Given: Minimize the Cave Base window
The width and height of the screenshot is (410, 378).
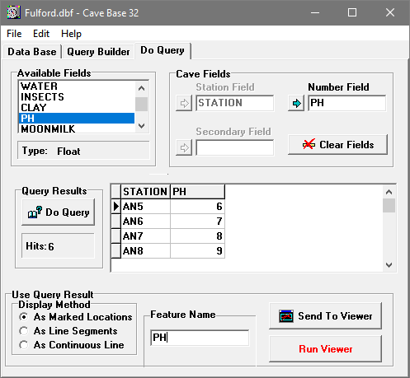Looking at the screenshot, I should [x=315, y=12].
